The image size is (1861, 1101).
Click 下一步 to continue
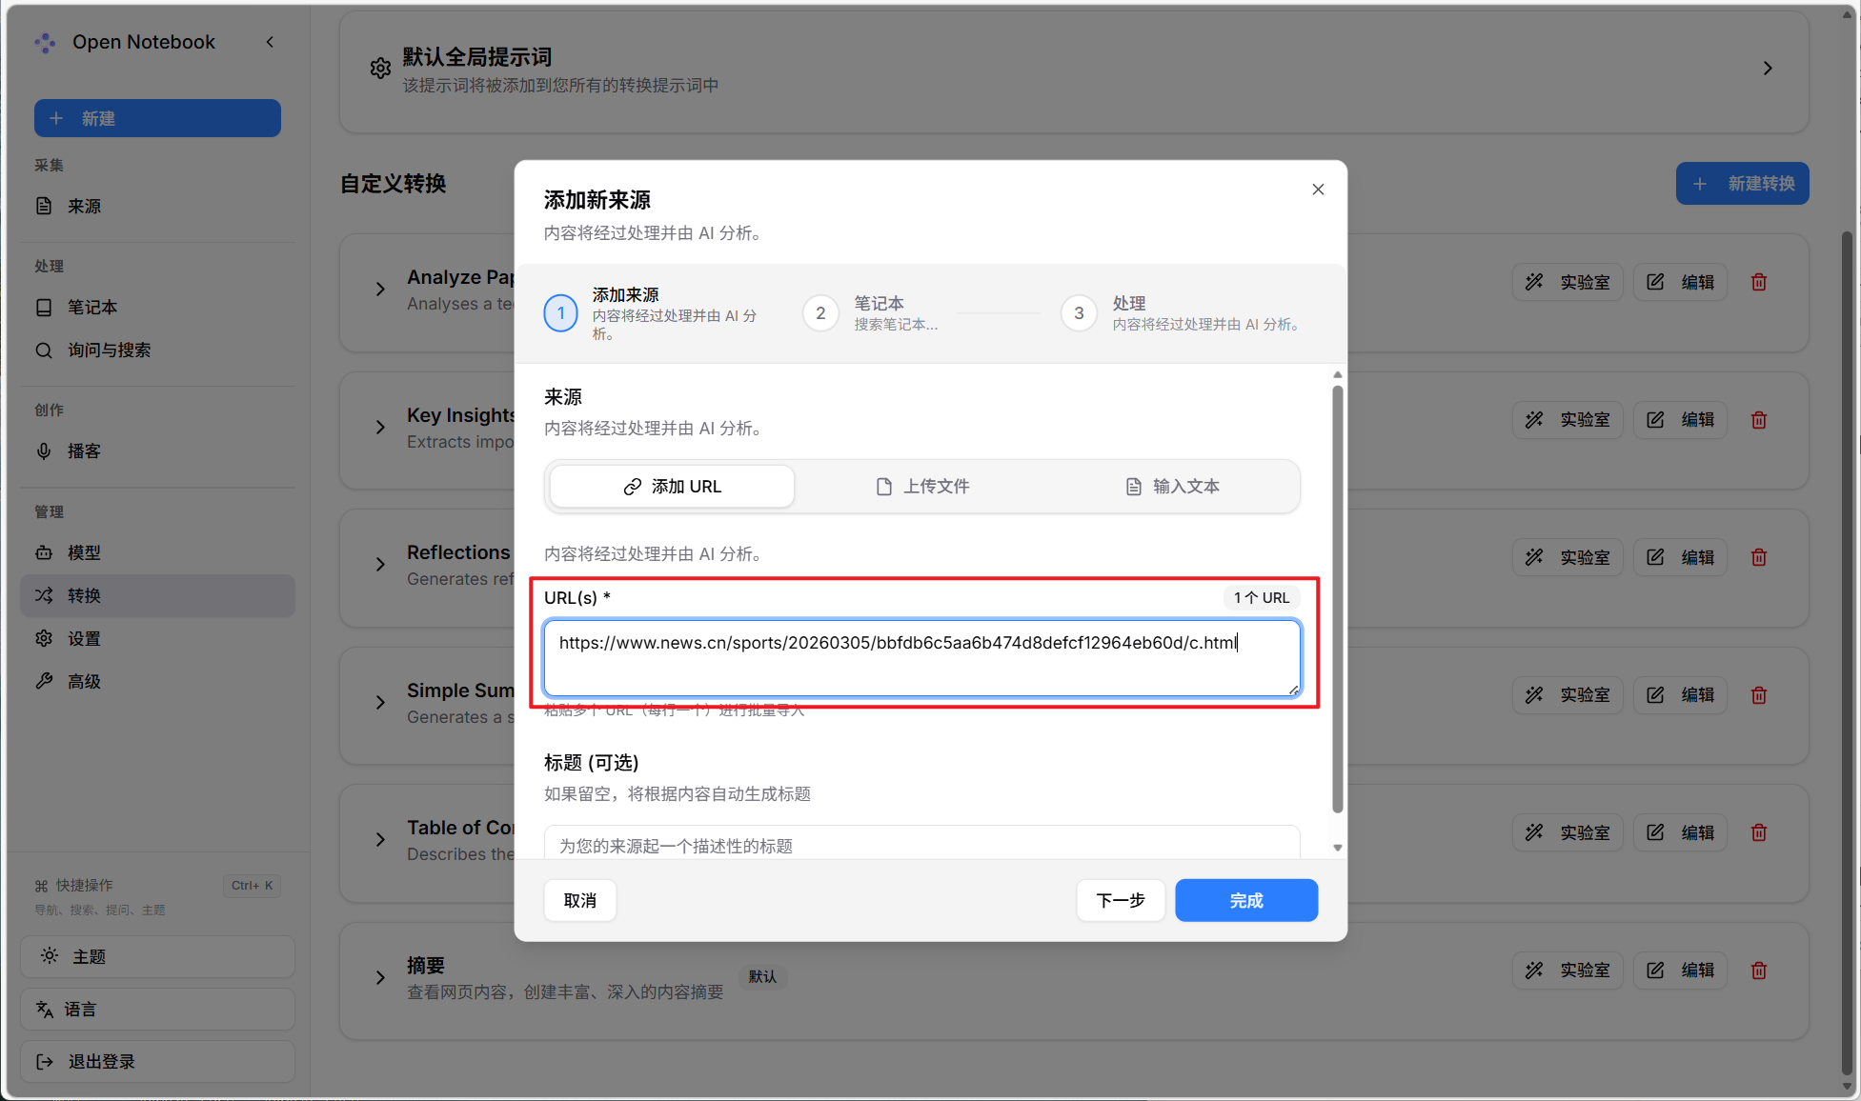pyautogui.click(x=1120, y=900)
